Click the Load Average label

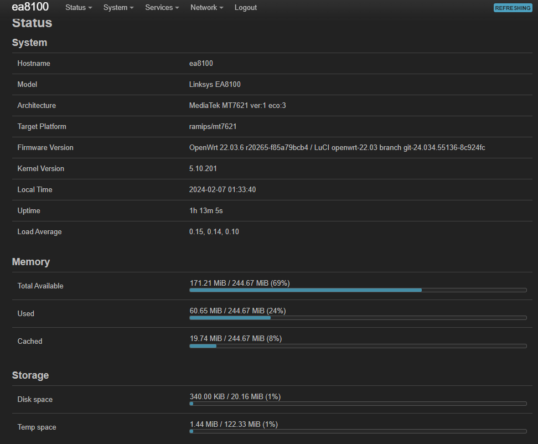[x=39, y=231]
